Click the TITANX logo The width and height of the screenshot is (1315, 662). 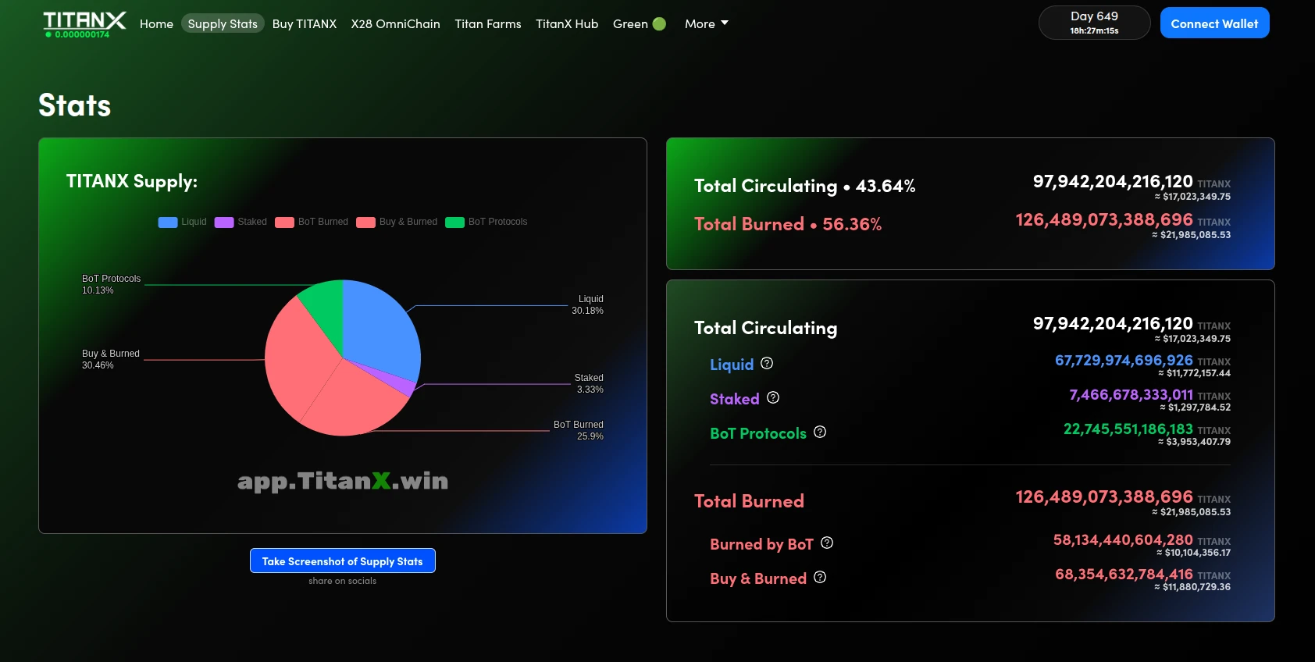point(84,20)
